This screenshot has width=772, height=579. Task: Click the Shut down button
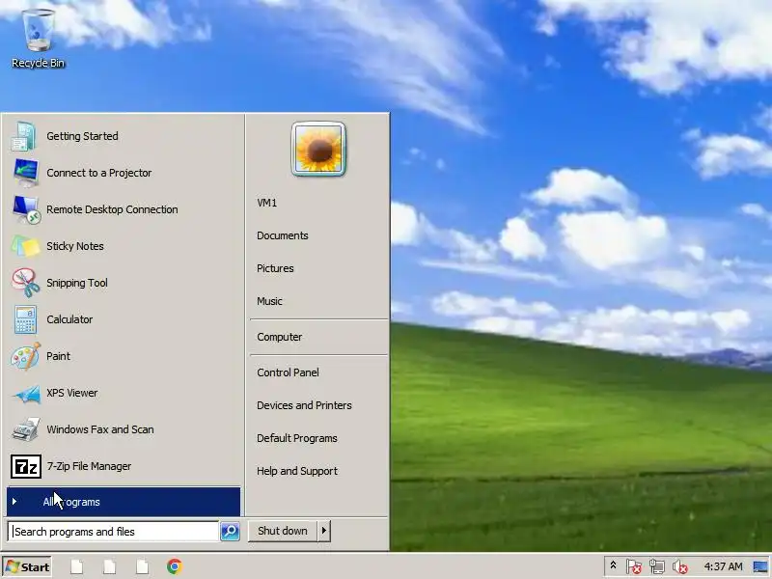(x=283, y=531)
